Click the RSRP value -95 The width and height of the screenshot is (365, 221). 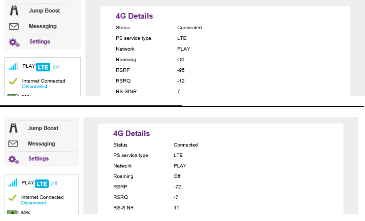(181, 70)
